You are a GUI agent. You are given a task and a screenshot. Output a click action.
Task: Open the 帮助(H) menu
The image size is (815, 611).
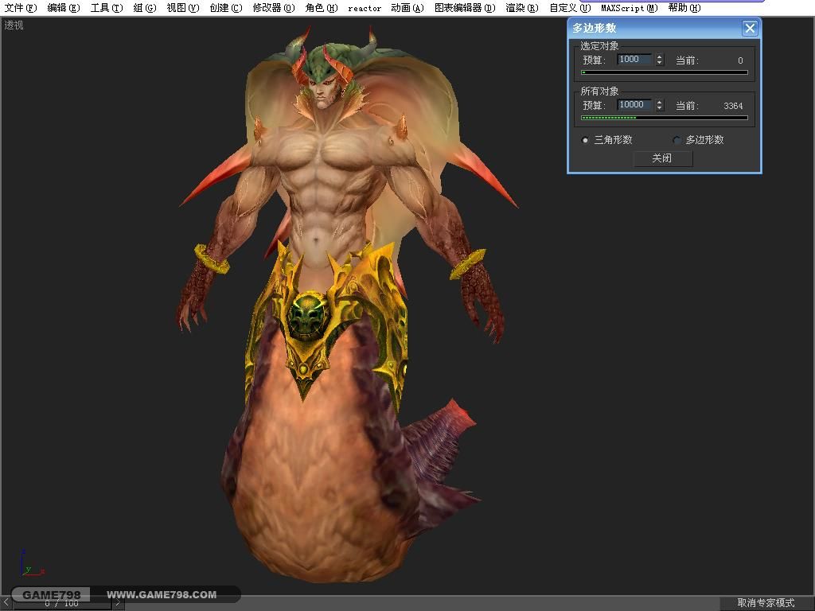(x=684, y=8)
